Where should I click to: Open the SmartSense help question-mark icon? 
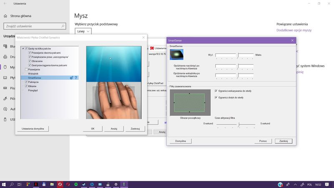[x=76, y=78]
